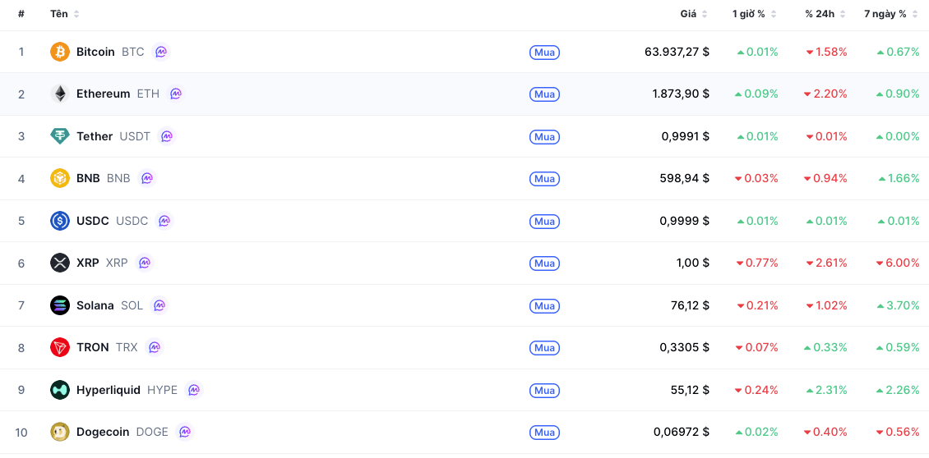The height and width of the screenshot is (458, 929).
Task: Click the Ethereum price 1.873,90 $
Action: point(681,94)
